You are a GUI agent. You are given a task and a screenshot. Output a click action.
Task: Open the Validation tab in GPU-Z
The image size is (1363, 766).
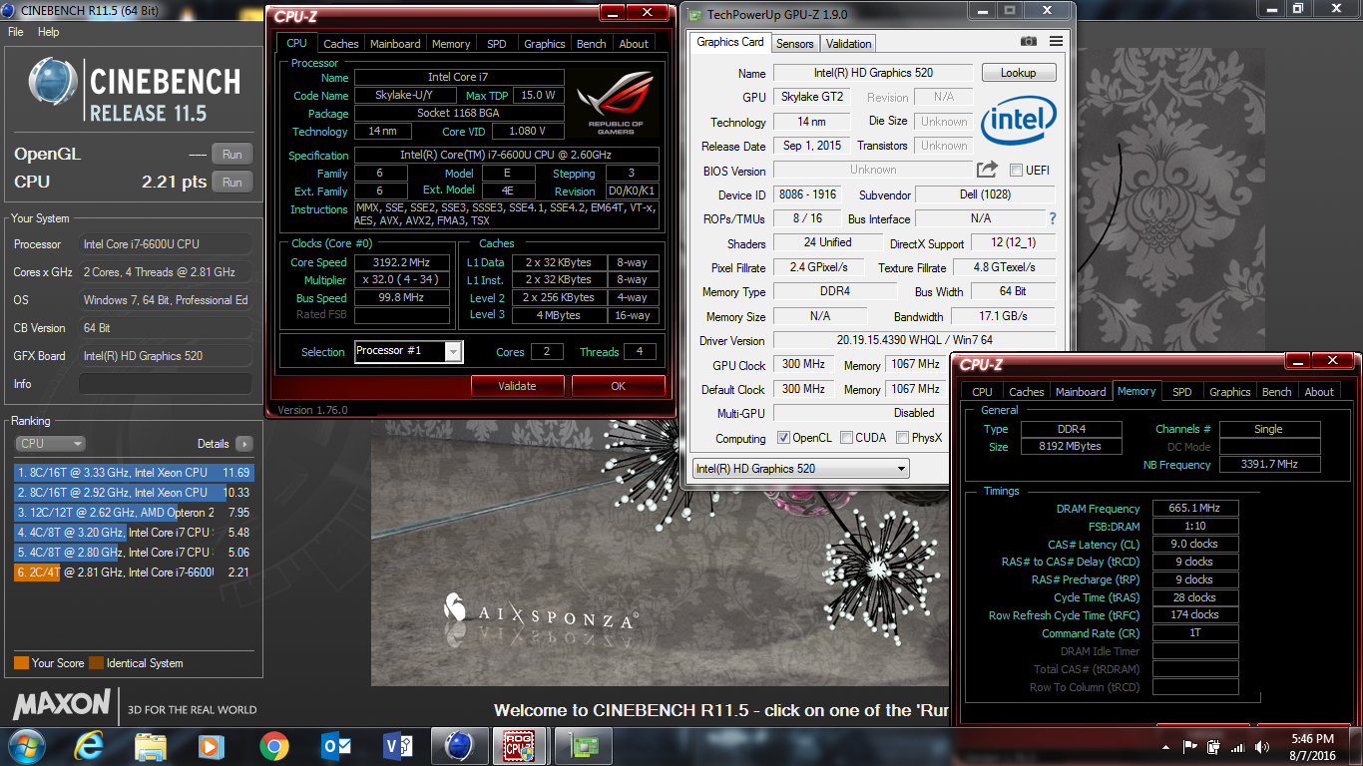(x=849, y=44)
